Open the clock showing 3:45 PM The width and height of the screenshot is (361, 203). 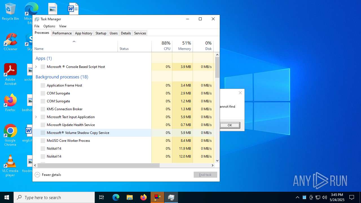337,197
